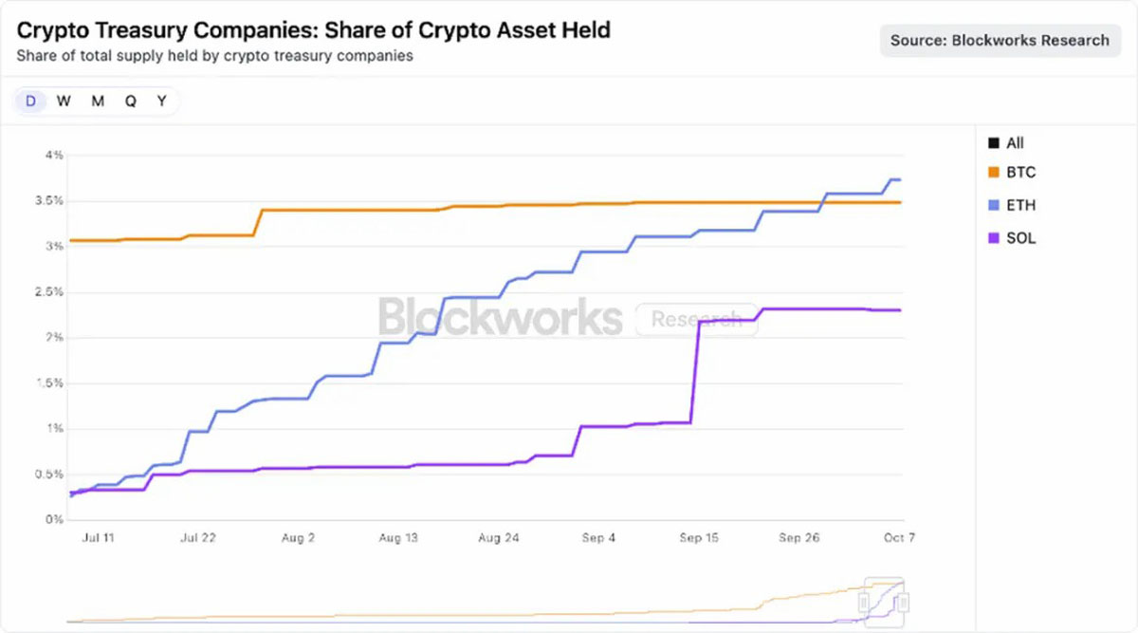
Task: Toggle the SOL series off
Action: pyautogui.click(x=1011, y=238)
